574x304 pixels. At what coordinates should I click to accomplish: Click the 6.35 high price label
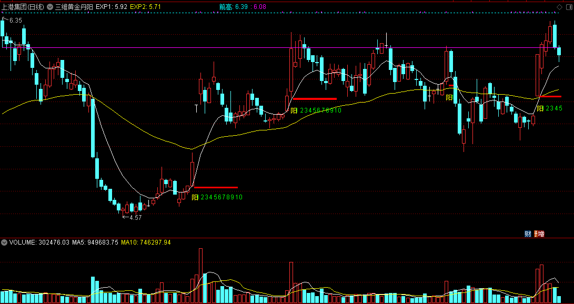point(16,21)
